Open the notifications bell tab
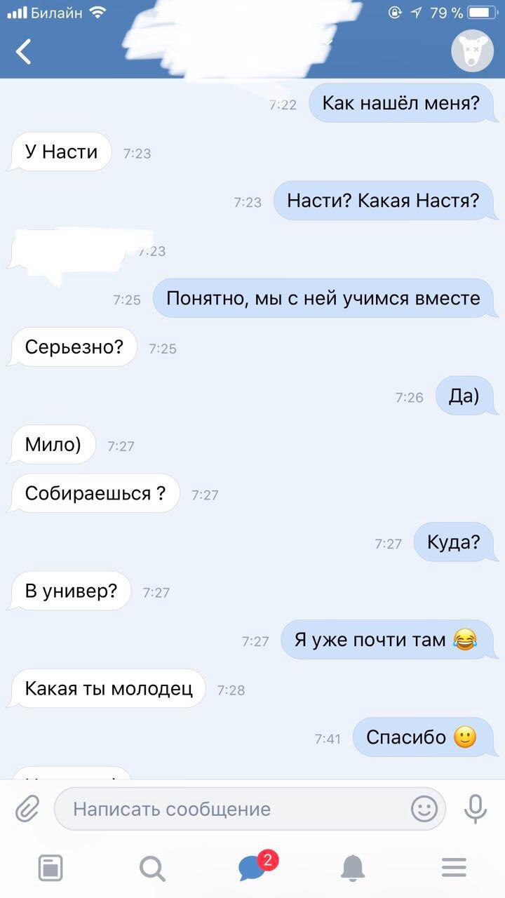The width and height of the screenshot is (505, 898). (x=353, y=869)
